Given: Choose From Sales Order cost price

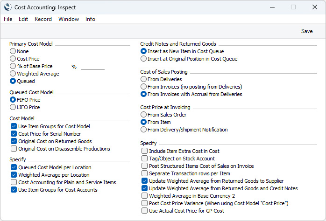Looking at the screenshot, I should tap(143, 115).
